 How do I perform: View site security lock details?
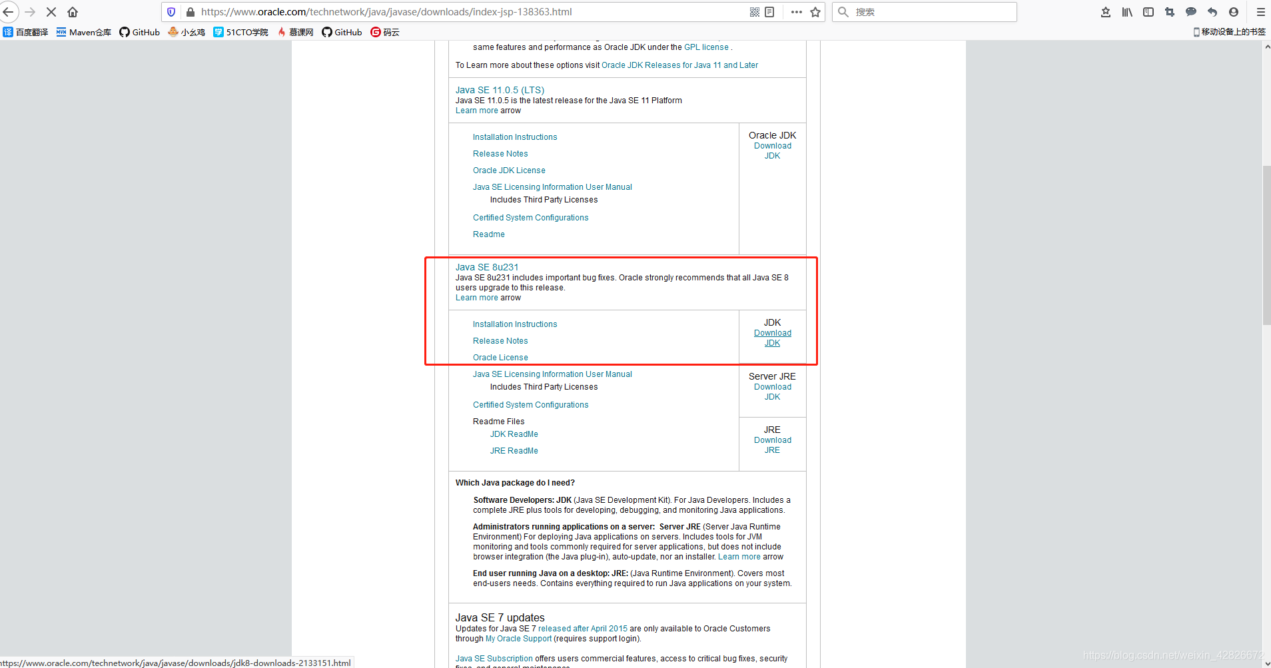coord(191,12)
